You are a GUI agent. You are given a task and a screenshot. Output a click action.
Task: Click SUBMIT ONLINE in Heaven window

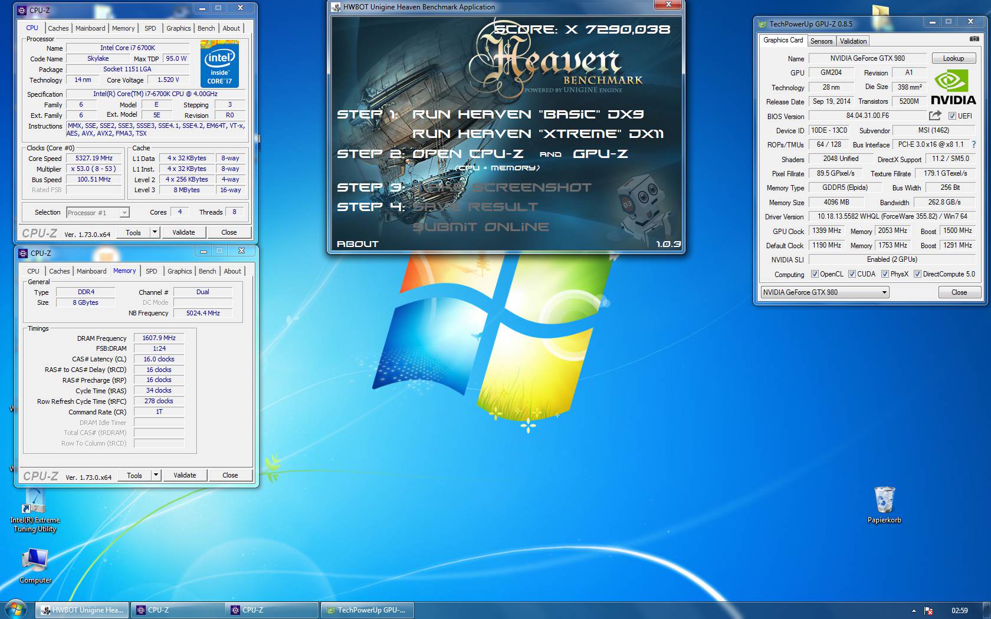(480, 227)
